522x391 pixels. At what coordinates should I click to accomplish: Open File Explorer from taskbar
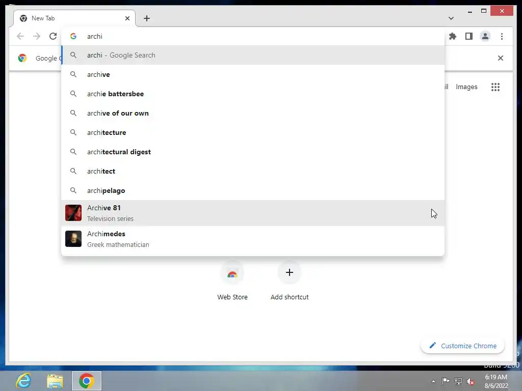55,381
